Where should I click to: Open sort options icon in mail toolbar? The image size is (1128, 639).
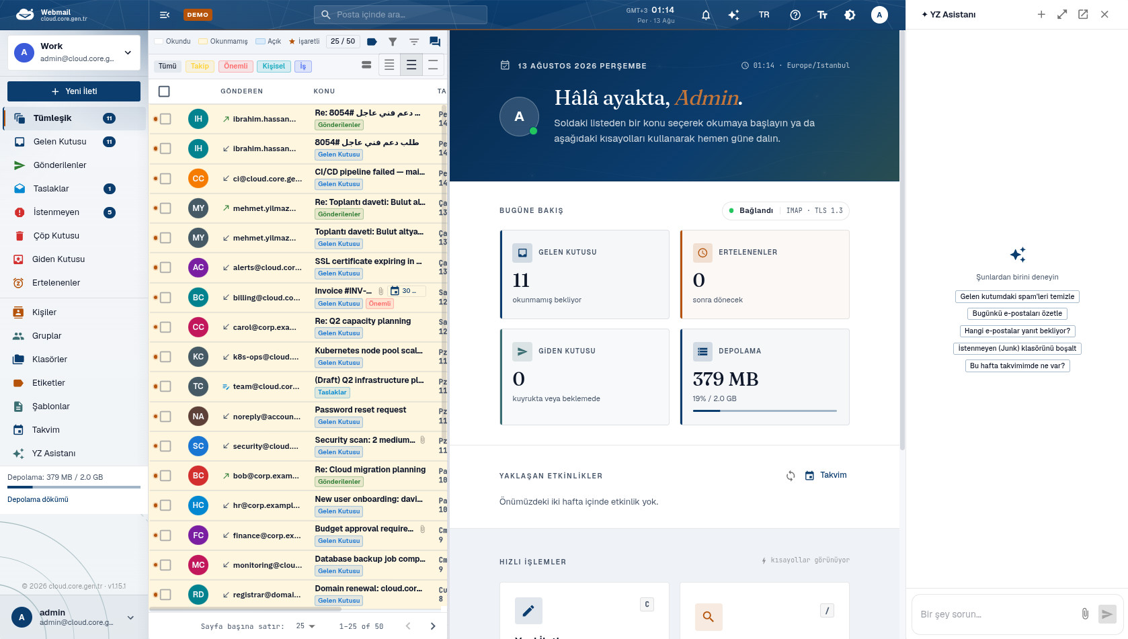pos(414,42)
